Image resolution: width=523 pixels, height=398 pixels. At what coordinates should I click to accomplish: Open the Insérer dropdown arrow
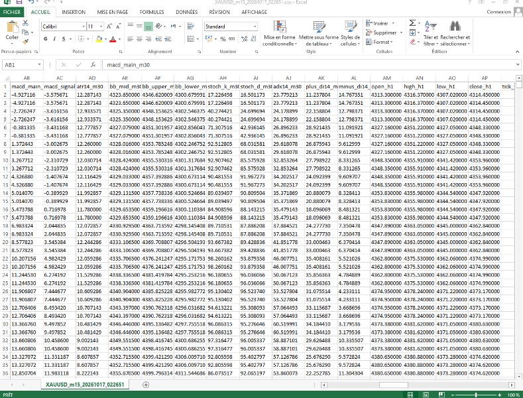[393, 23]
